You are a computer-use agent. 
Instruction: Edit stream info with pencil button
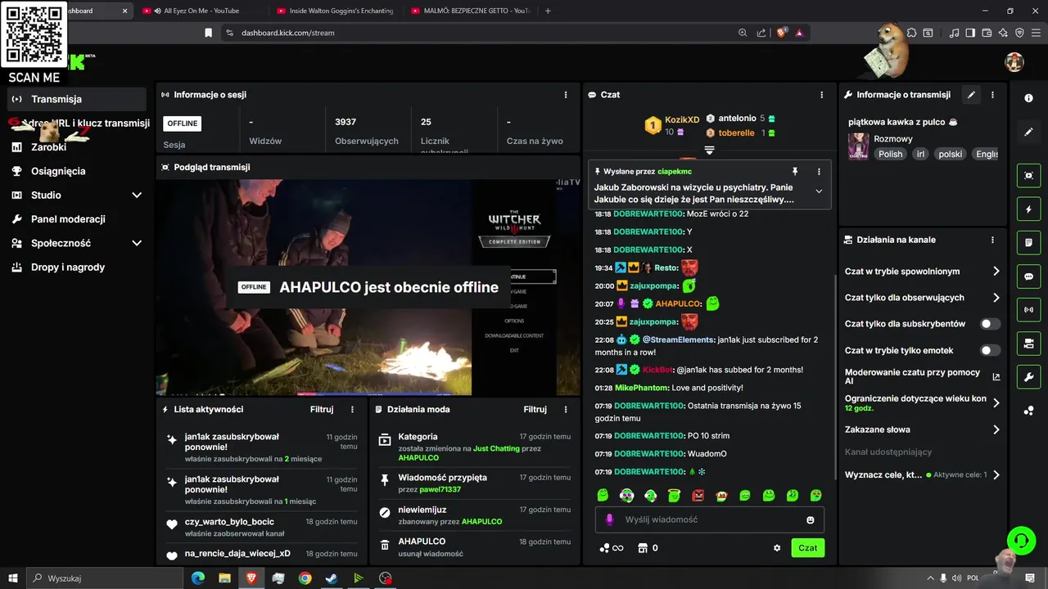971,95
